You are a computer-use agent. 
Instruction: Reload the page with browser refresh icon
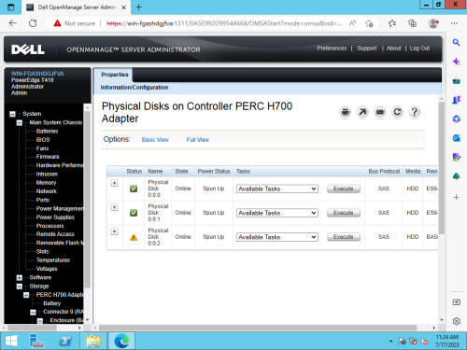tap(33, 23)
